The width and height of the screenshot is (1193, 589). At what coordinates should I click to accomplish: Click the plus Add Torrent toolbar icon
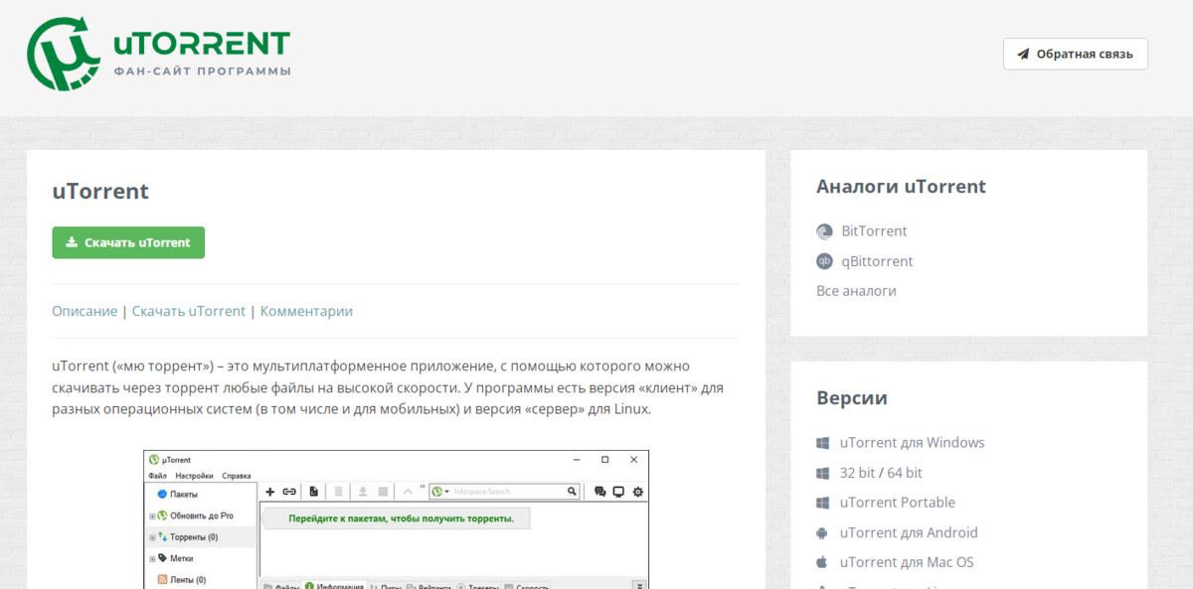(x=269, y=491)
